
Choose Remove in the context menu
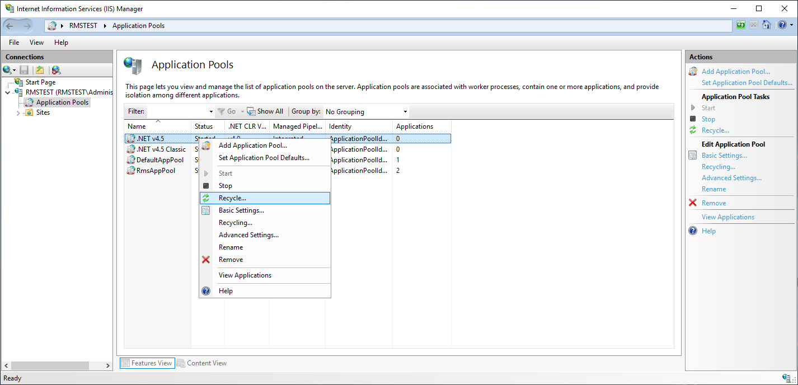pyautogui.click(x=265, y=260)
